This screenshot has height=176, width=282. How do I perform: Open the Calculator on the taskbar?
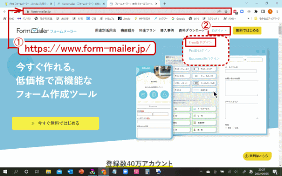[x=147, y=172]
